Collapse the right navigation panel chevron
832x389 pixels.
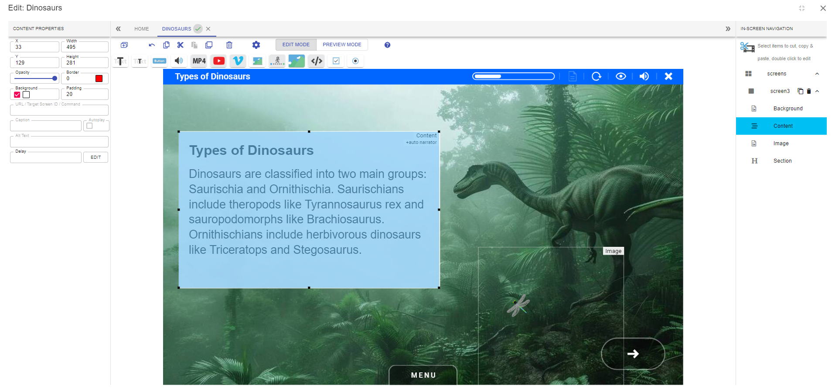728,29
